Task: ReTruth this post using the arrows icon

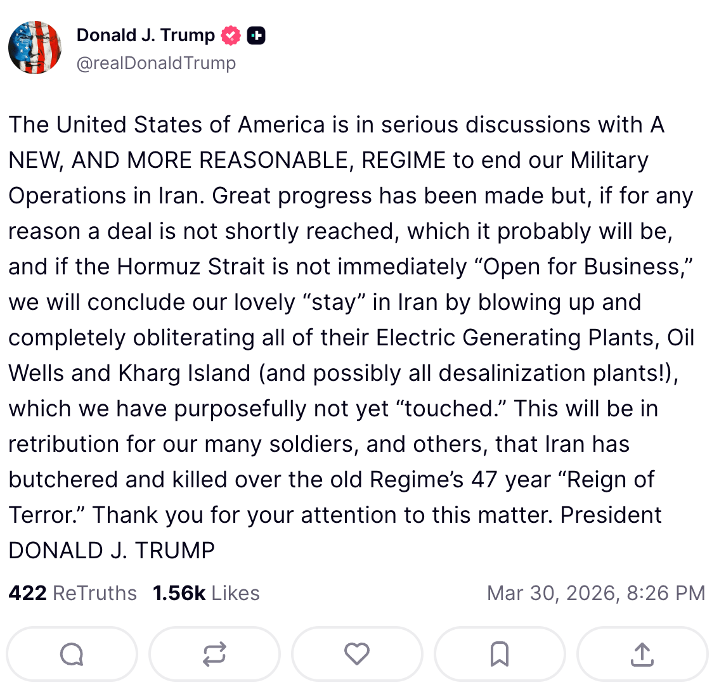Action: pos(214,654)
